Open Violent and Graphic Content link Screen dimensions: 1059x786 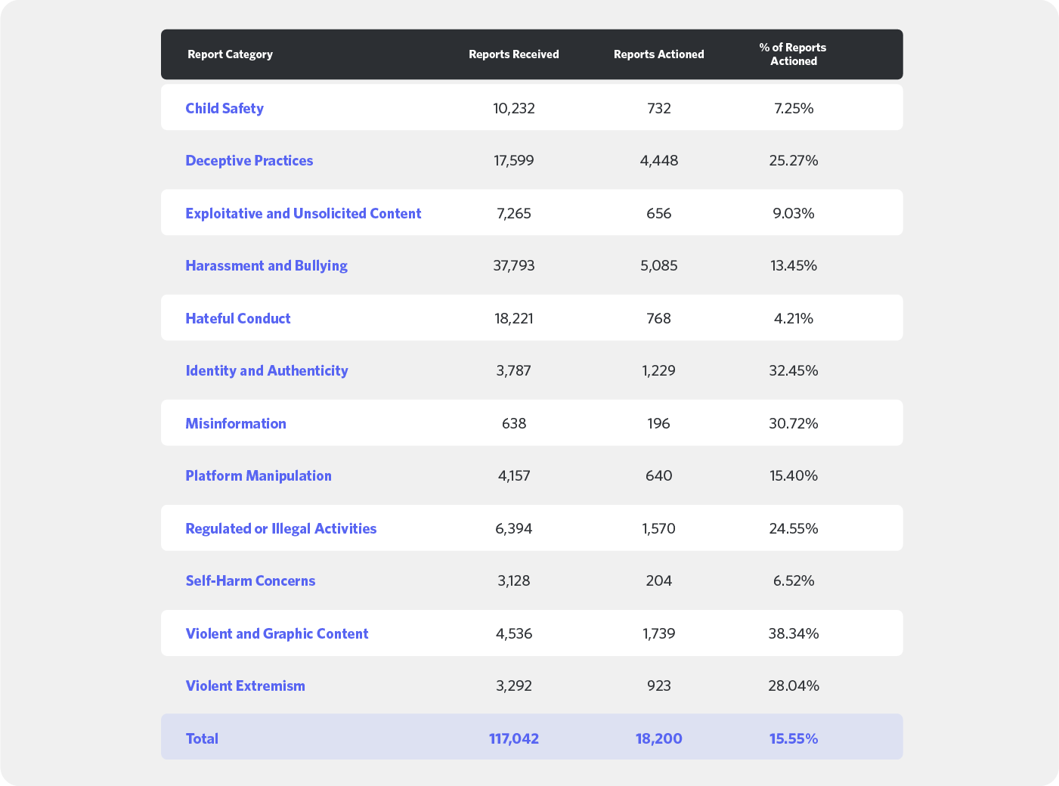(x=277, y=633)
